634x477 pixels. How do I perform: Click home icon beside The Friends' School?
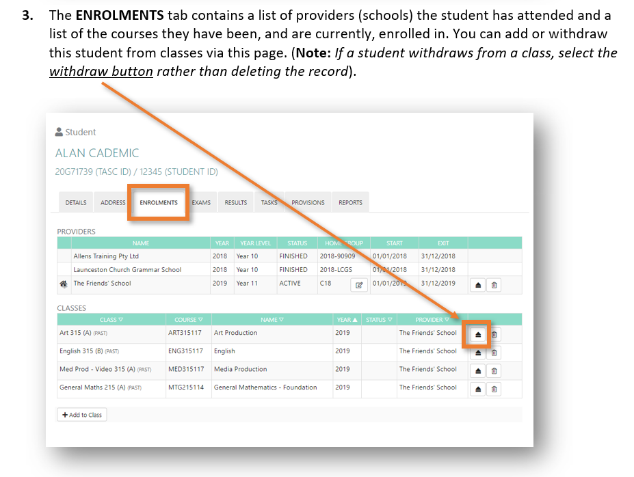64,284
